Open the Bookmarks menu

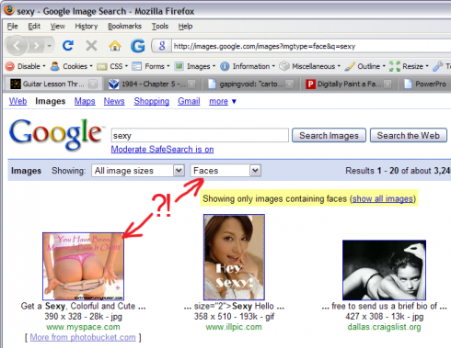coord(124,27)
